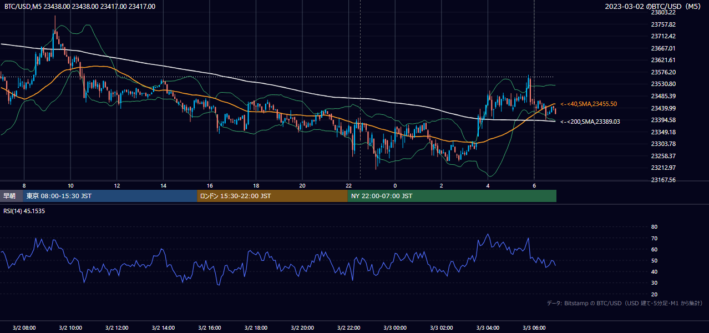Click the 23303.78 price axis label
The width and height of the screenshot is (709, 333).
tap(663, 144)
